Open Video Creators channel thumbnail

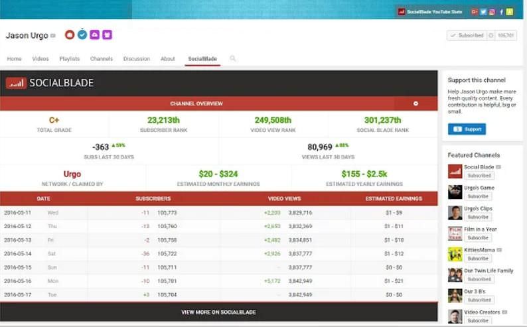(x=455, y=316)
